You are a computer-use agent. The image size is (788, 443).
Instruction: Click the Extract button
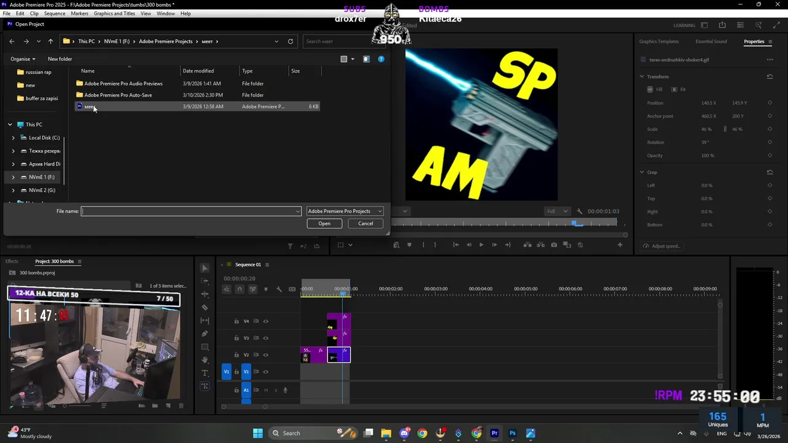541,245
